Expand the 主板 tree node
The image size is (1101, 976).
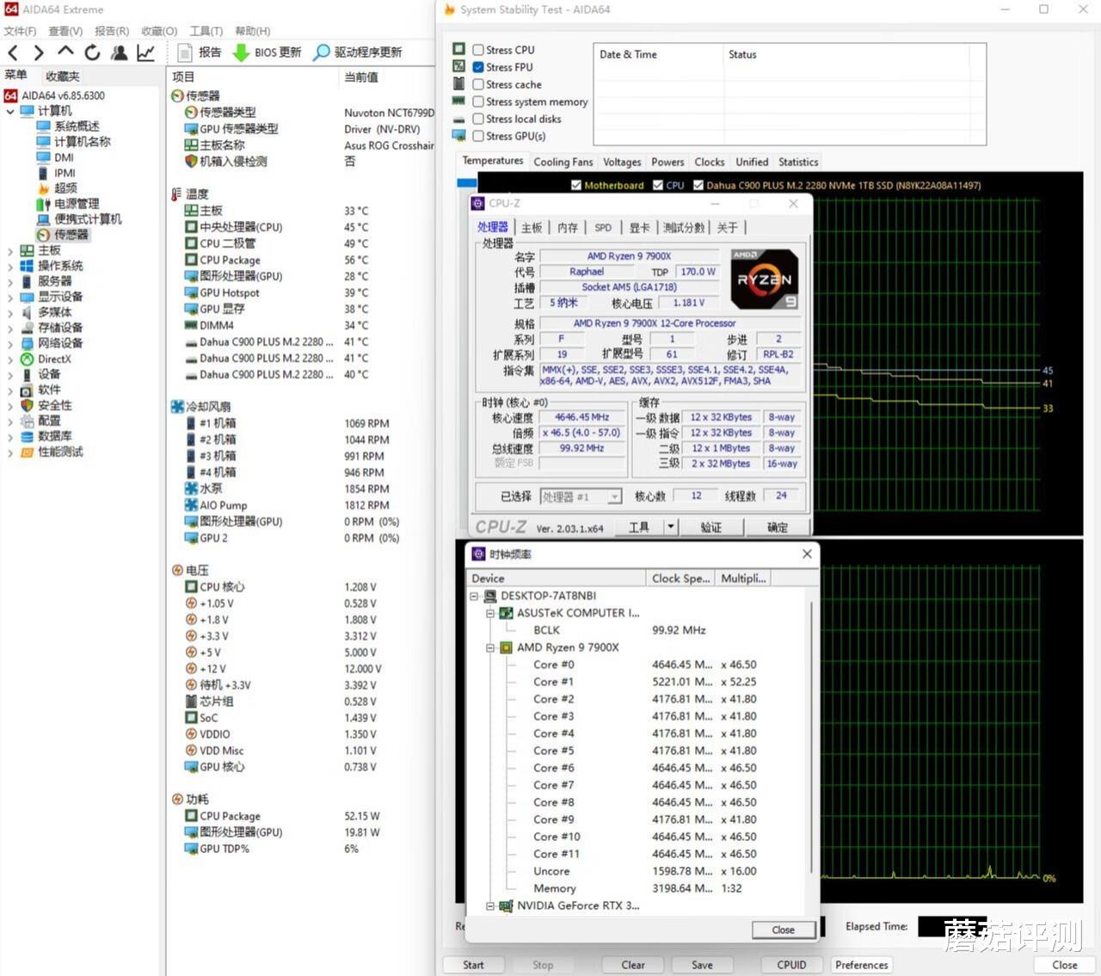(10, 251)
